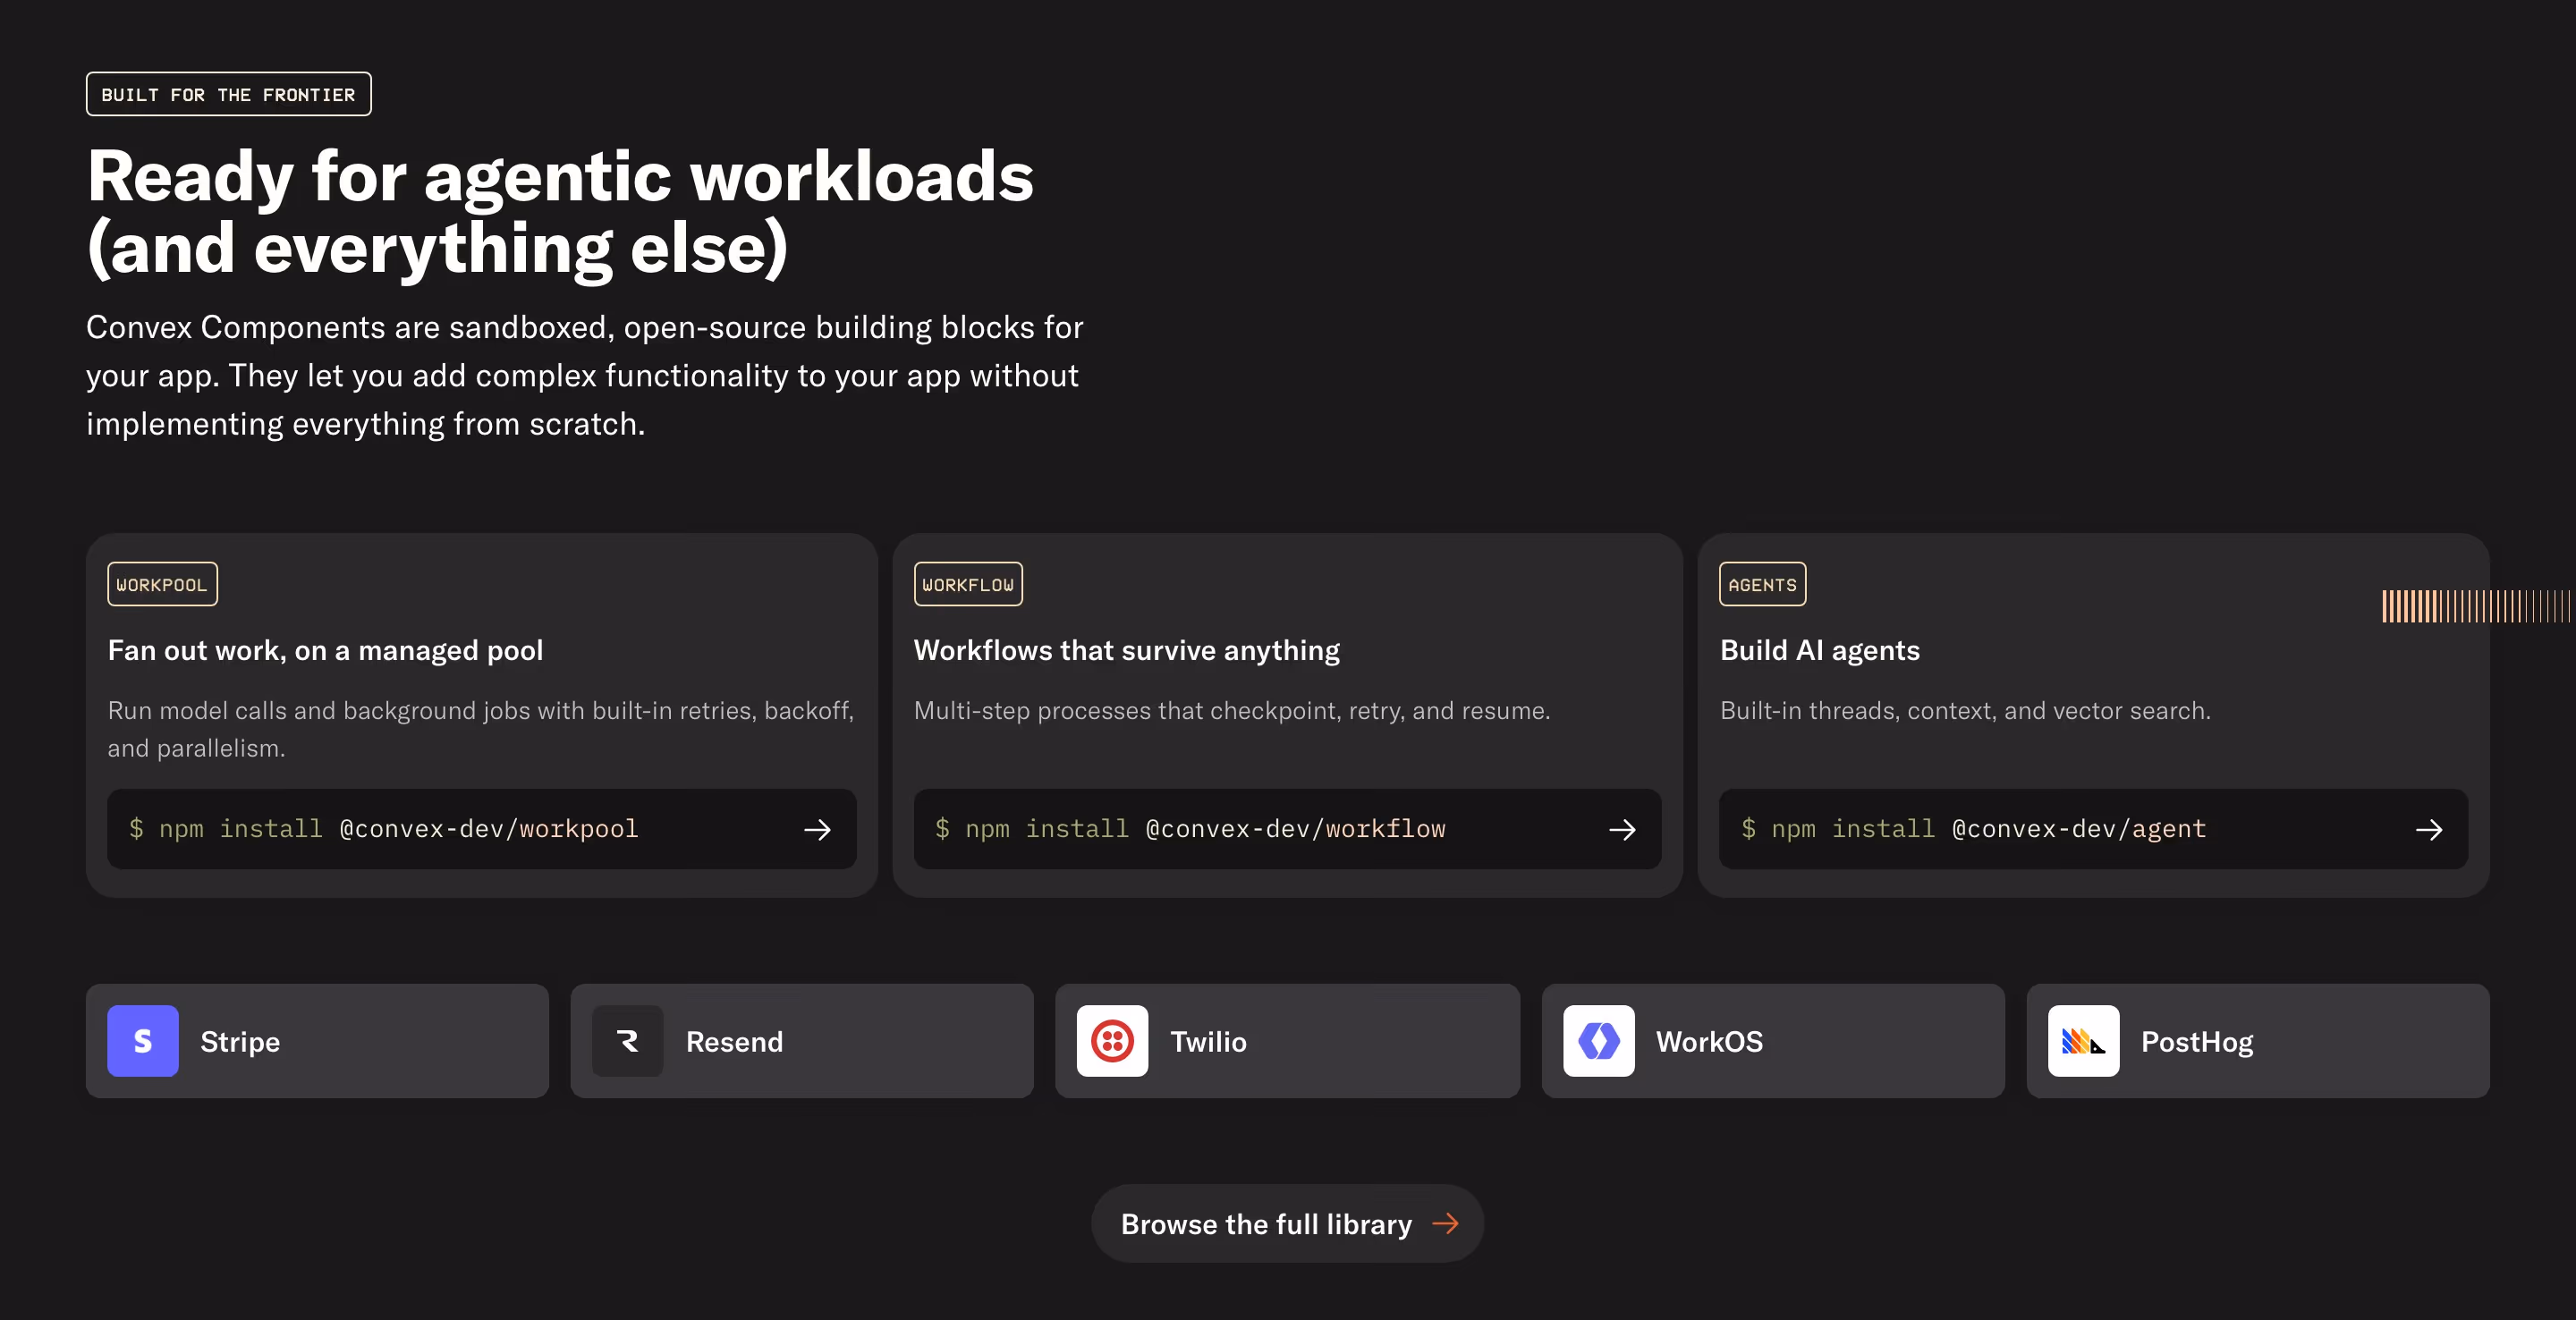Open the Twilio component label
Image resolution: width=2576 pixels, height=1320 pixels.
tap(1208, 1042)
